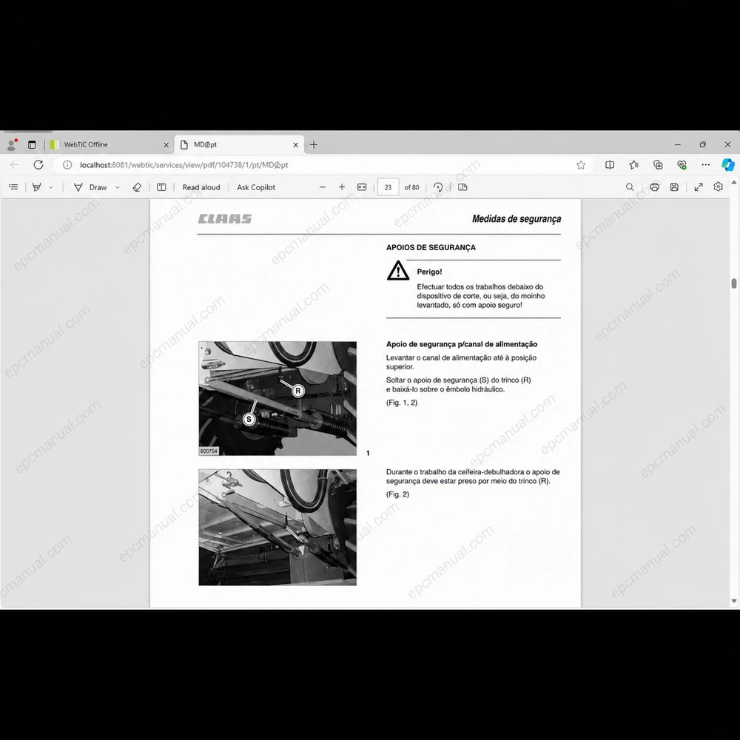Image resolution: width=740 pixels, height=740 pixels.
Task: Open a new tab
Action: point(313,144)
